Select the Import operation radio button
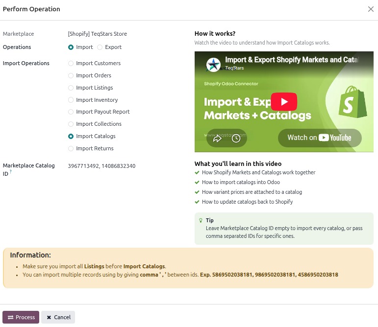 pyautogui.click(x=71, y=47)
